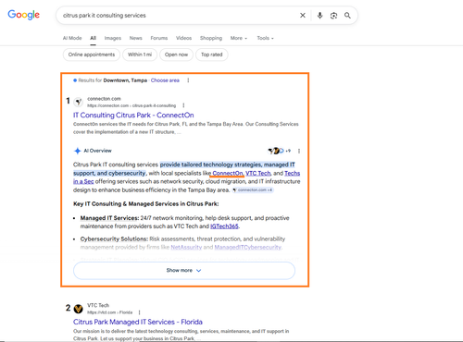
Task: Switch to Images tab
Action: click(113, 38)
